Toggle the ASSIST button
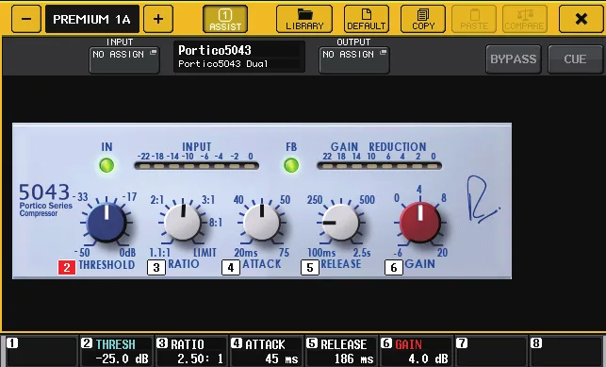 [225, 19]
